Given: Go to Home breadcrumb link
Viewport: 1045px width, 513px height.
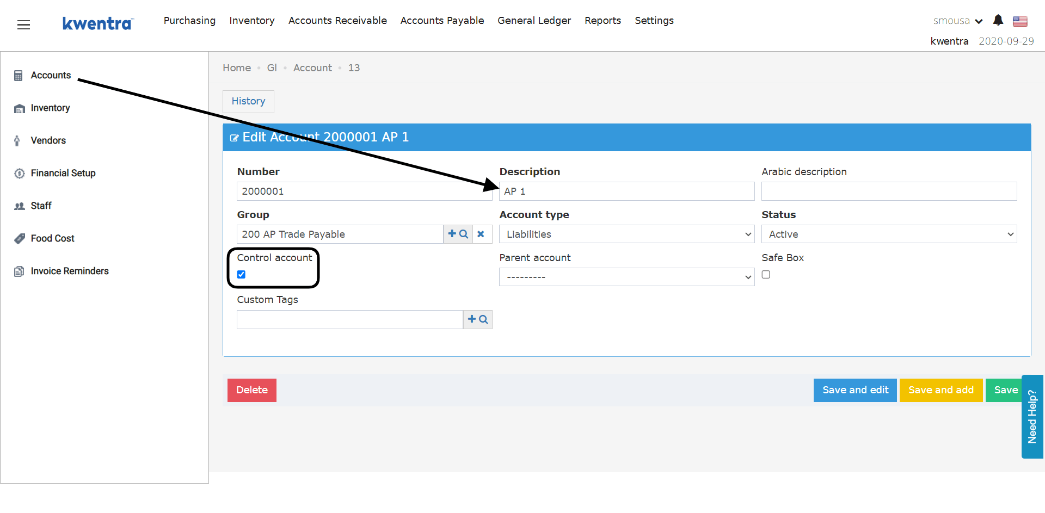Looking at the screenshot, I should [x=237, y=68].
